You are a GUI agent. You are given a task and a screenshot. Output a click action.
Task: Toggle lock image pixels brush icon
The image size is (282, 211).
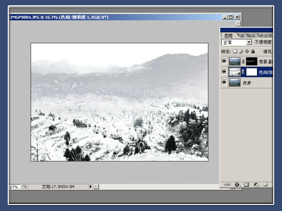pos(241,51)
